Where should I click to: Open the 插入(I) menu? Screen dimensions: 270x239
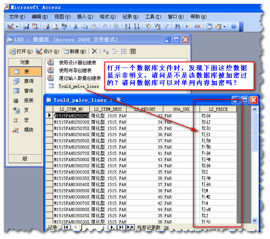(x=85, y=17)
